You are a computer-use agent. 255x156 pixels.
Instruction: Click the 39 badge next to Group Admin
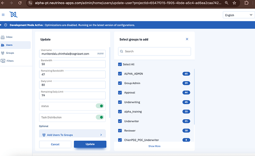pos(186,83)
